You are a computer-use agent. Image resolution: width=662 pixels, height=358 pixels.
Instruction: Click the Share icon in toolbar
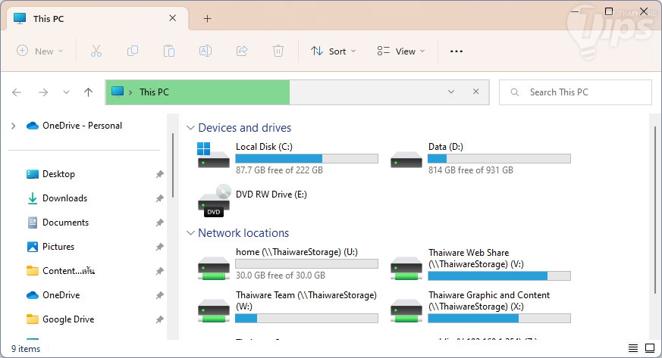tap(242, 51)
